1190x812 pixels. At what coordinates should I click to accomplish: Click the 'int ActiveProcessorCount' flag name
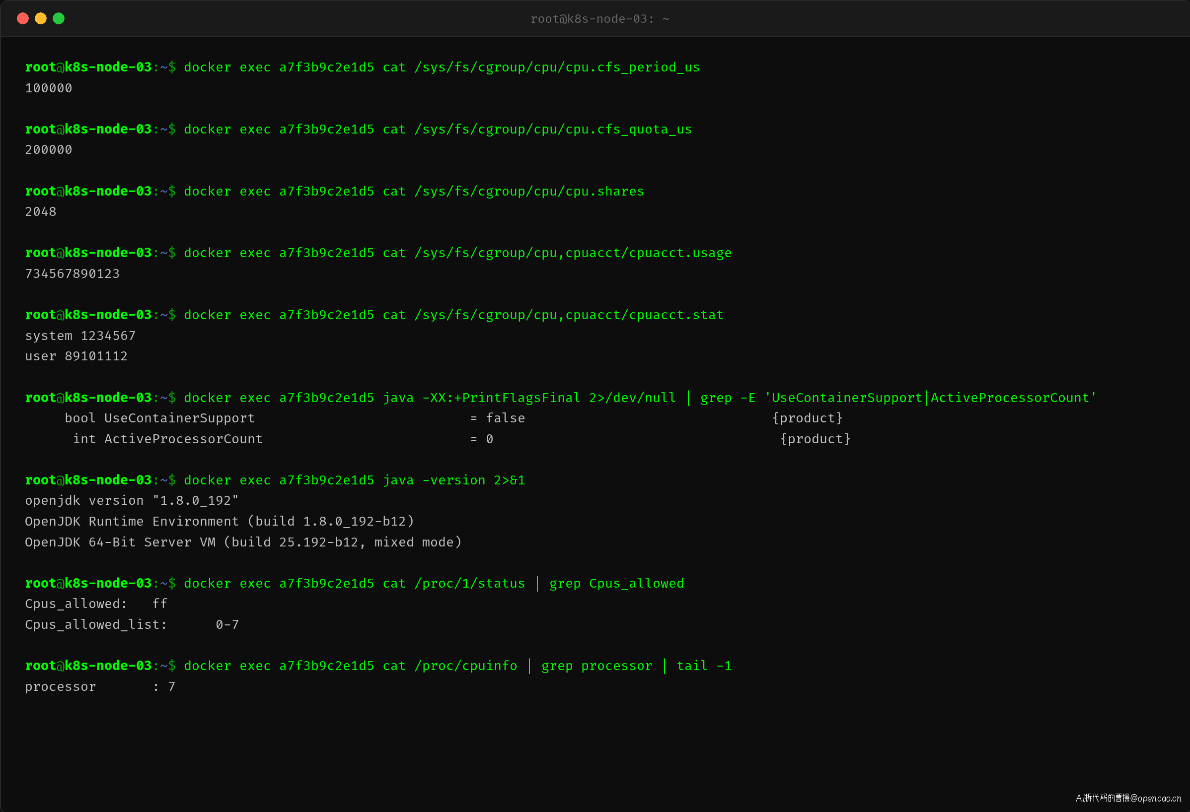click(x=168, y=439)
